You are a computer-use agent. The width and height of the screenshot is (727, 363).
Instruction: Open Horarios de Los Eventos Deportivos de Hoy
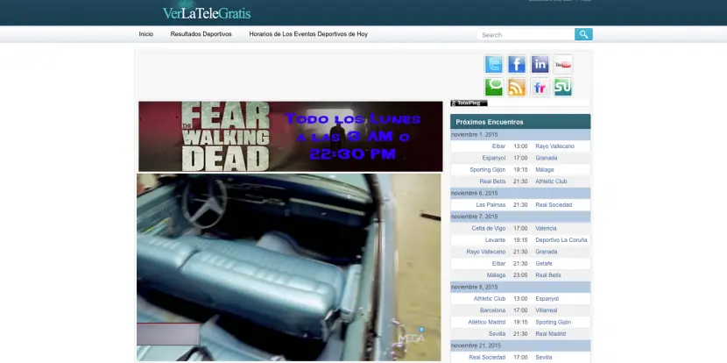pos(308,34)
